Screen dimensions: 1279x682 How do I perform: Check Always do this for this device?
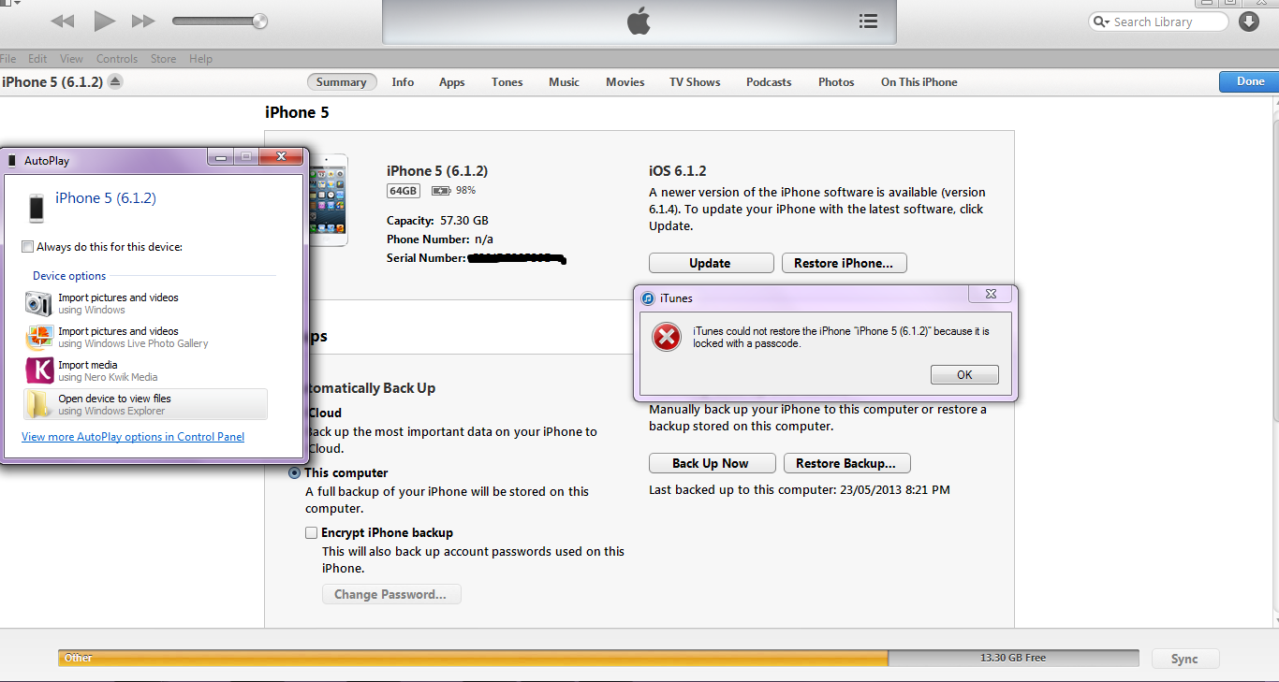click(27, 247)
